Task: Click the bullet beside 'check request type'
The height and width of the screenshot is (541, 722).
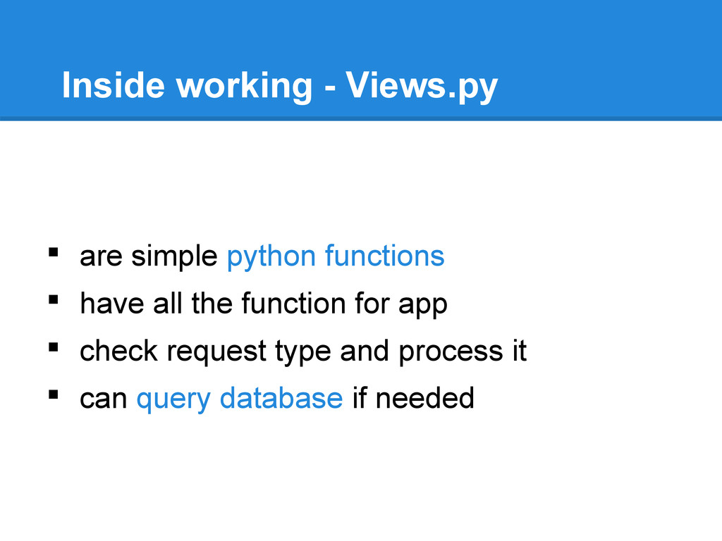Action: pyautogui.click(x=54, y=347)
